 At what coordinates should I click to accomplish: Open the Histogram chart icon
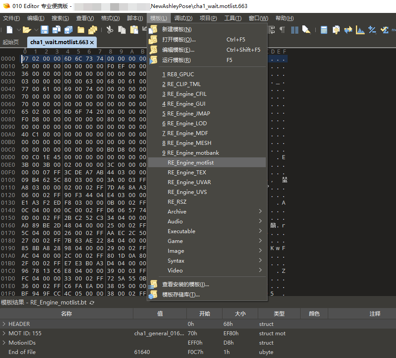(x=360, y=30)
